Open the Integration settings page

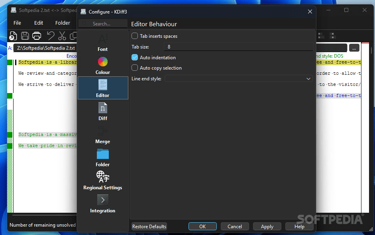(102, 204)
